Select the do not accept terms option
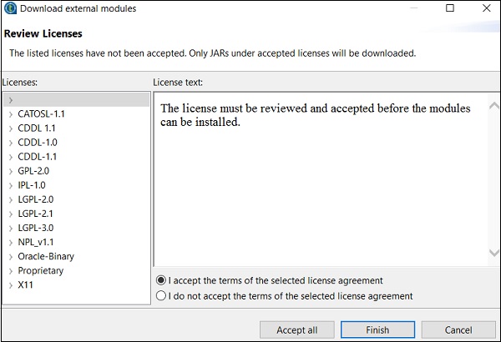Screen dimensions: 501x342 [x=161, y=295]
